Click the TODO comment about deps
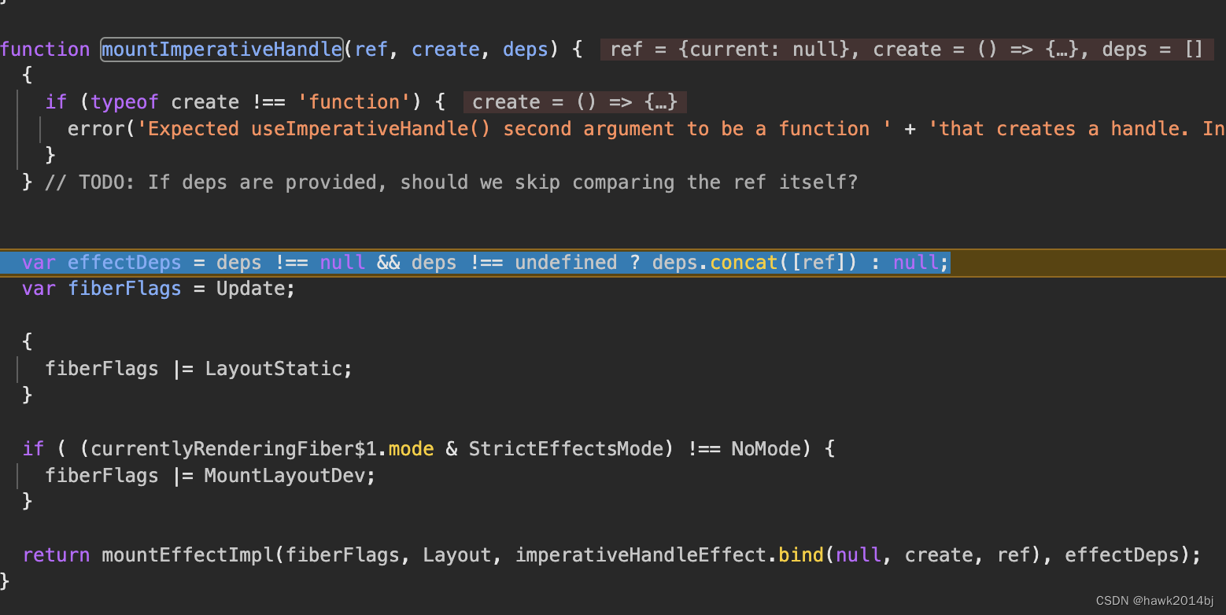 tap(451, 182)
